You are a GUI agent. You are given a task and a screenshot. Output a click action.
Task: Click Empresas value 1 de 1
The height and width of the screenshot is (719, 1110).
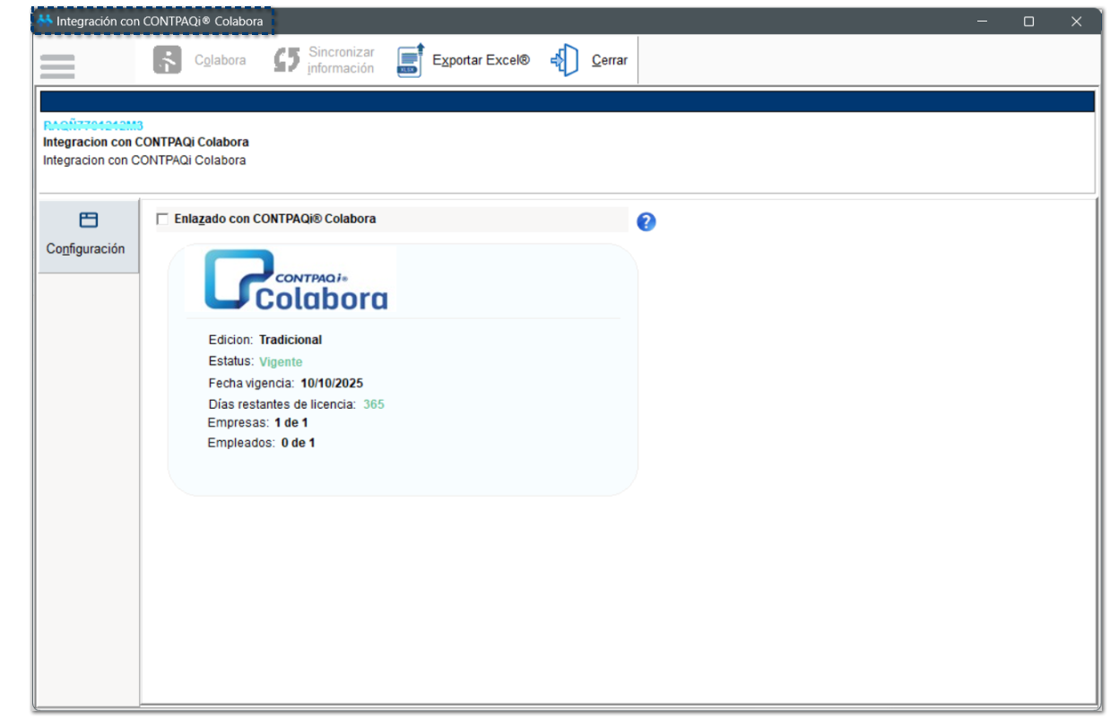pos(291,422)
